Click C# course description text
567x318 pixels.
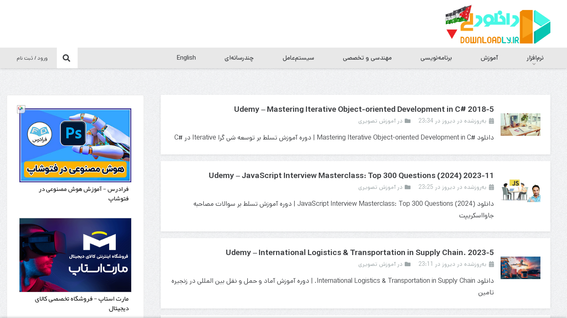(x=334, y=137)
